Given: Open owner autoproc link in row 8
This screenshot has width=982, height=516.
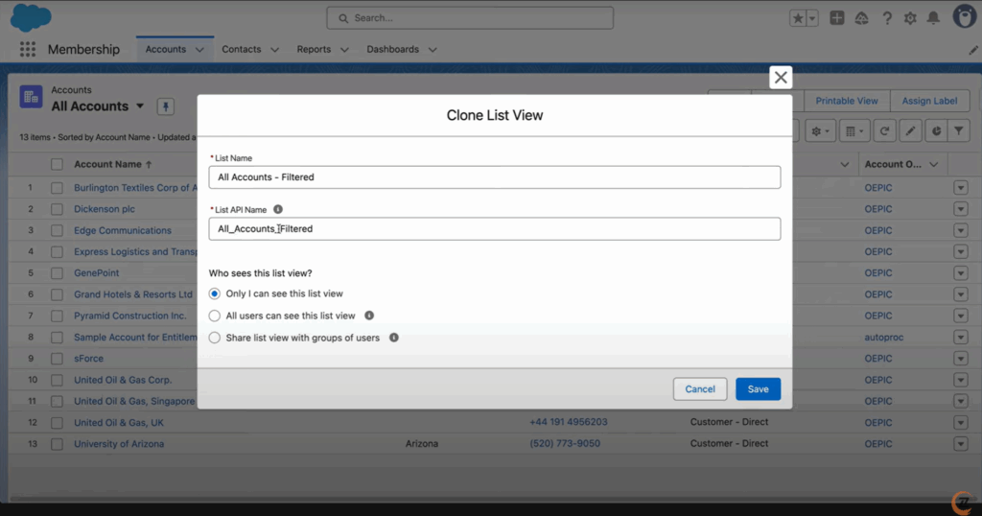Looking at the screenshot, I should [883, 337].
